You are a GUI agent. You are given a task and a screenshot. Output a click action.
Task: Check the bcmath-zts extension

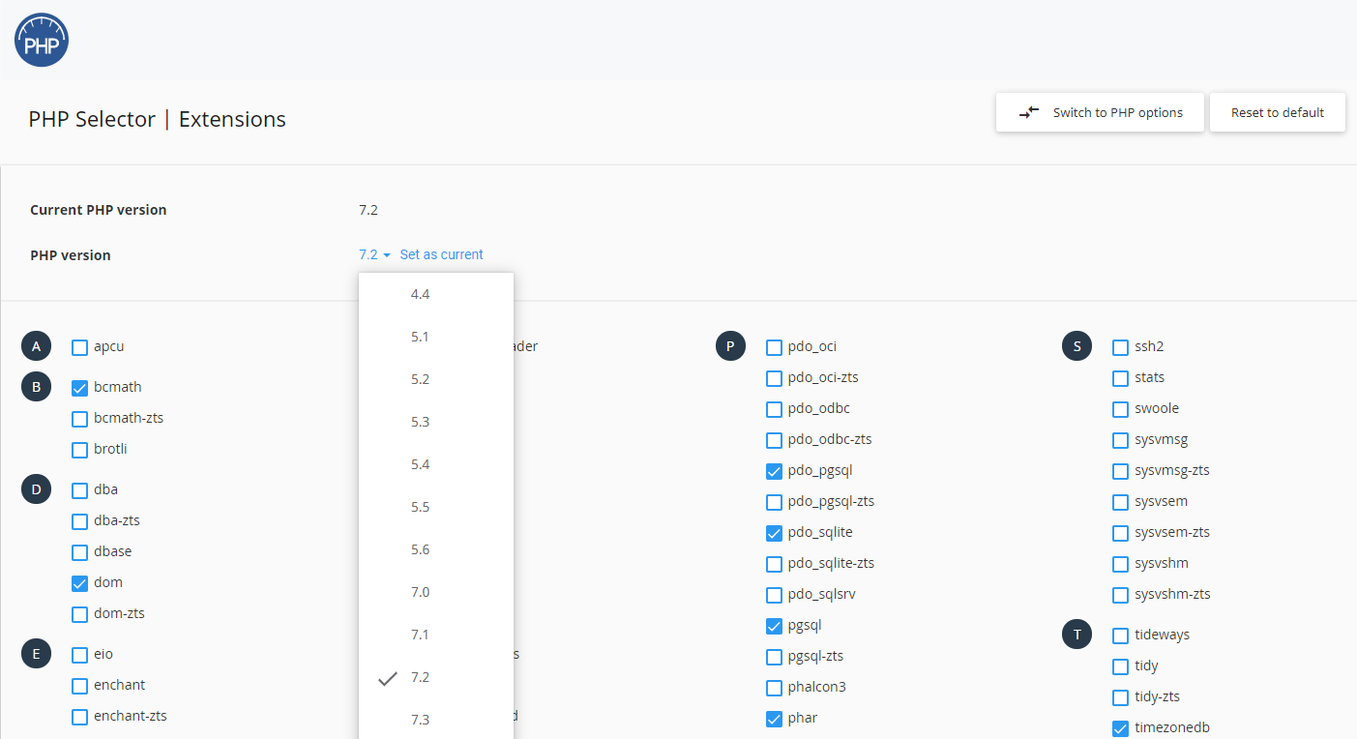pos(80,419)
